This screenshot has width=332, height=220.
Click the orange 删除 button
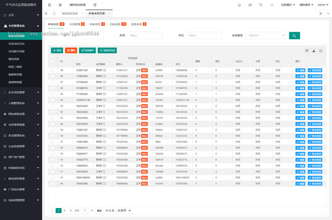point(71,50)
